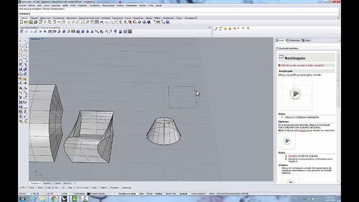Click the '¿Dónde puedo encontrar este comando?' link

[302, 65]
